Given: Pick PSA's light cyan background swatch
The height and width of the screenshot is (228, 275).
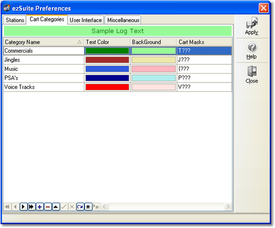Looking at the screenshot, I should pyautogui.click(x=153, y=78).
